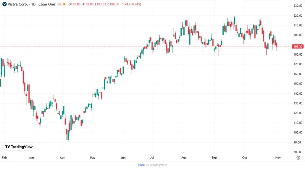This screenshot has height=169, width=305.
Task: Click the Sep label on time axis
Action: pyautogui.click(x=214, y=158)
